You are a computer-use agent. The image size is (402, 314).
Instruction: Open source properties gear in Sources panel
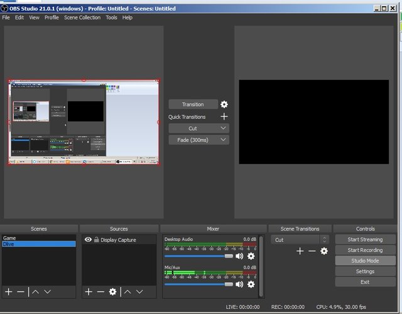112,291
